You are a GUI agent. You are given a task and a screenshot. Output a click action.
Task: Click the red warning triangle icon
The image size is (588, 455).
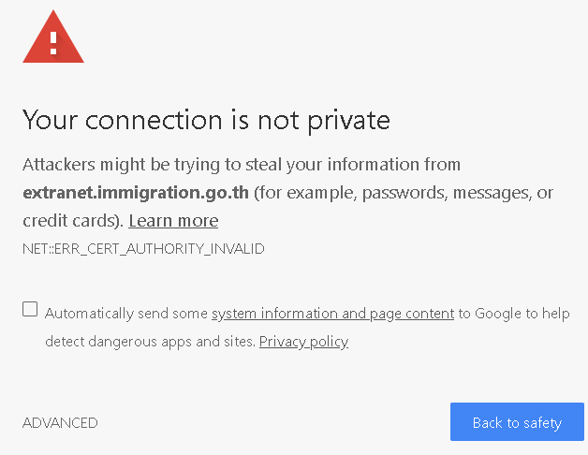point(53,39)
